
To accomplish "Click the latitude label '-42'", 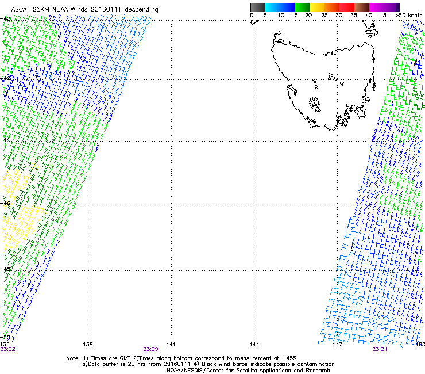I will (5, 78).
